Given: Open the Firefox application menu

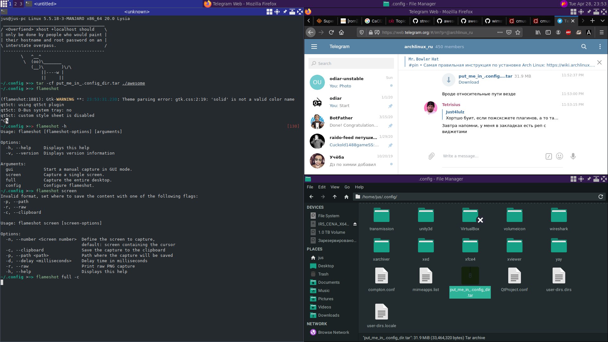Looking at the screenshot, I should pos(602,32).
